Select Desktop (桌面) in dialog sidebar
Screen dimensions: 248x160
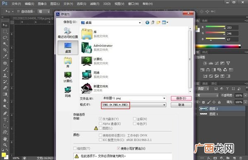68,48
